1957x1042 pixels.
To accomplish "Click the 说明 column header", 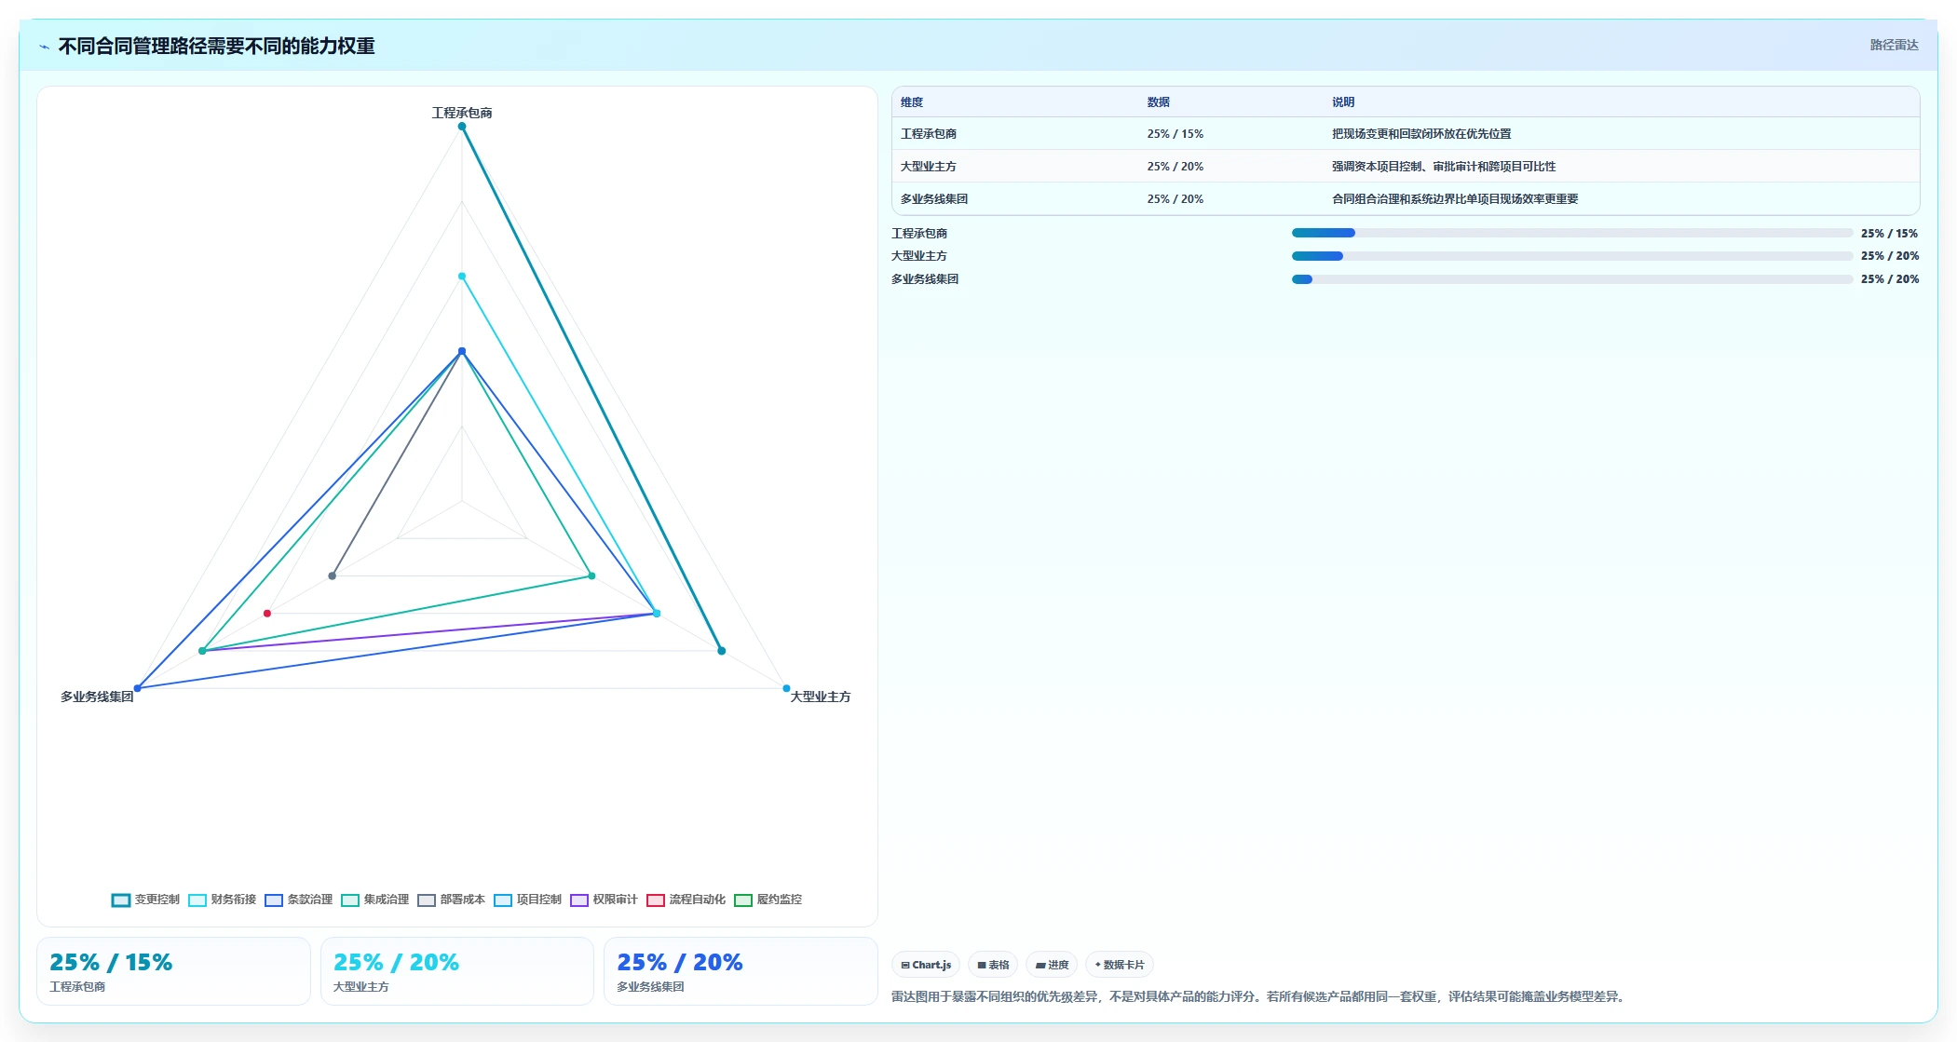I will click(1342, 102).
